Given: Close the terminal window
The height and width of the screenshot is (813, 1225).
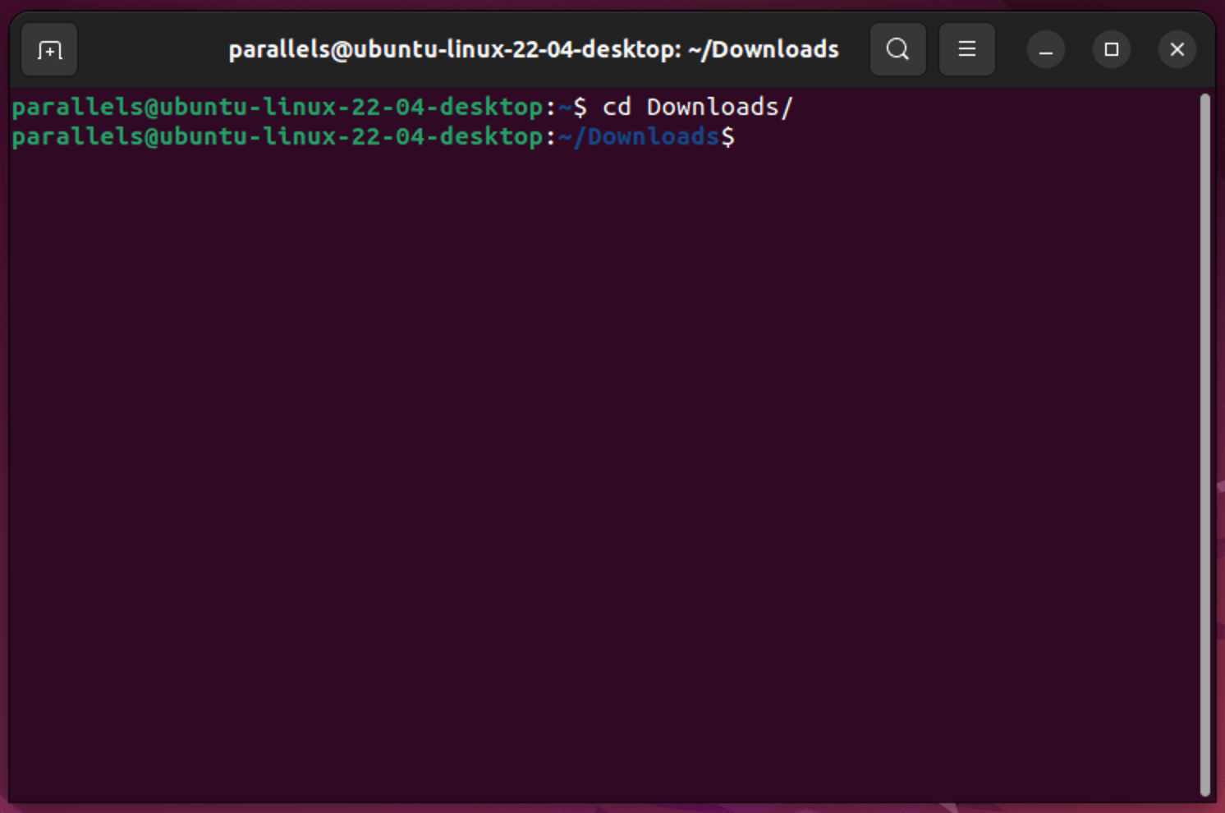Looking at the screenshot, I should [1177, 49].
